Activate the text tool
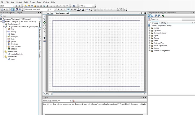The width and height of the screenshot is (195, 115). coord(44,38)
